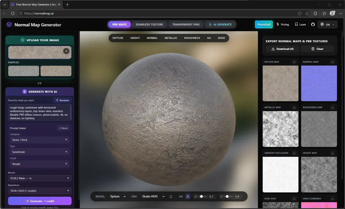Open the Diffuse Map thumbnail

(x=281, y=83)
